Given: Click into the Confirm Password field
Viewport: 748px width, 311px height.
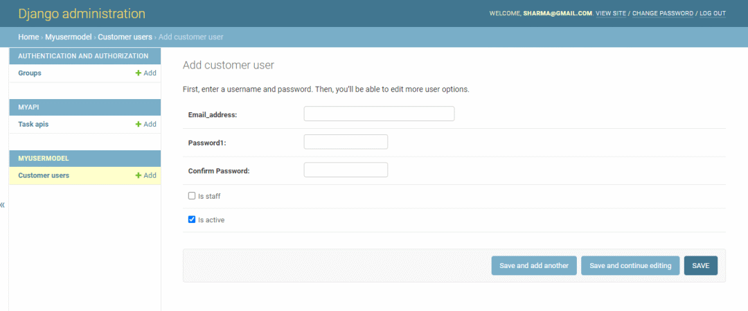Looking at the screenshot, I should pos(346,170).
